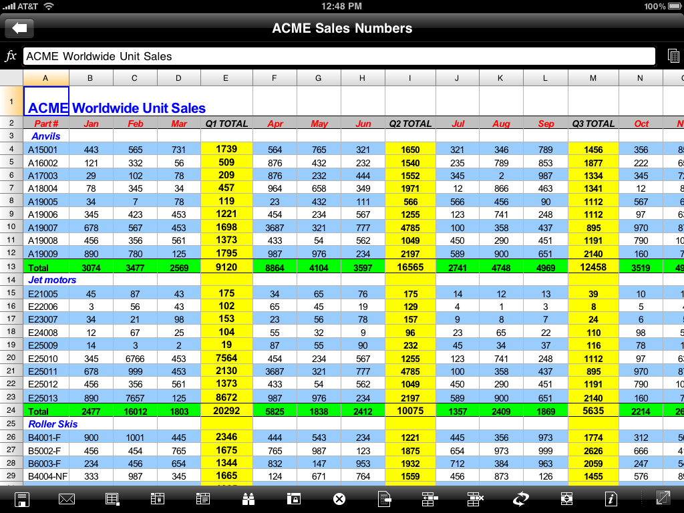The width and height of the screenshot is (684, 513).
Task: Open cell protection via the lock icon
Action: (293, 498)
